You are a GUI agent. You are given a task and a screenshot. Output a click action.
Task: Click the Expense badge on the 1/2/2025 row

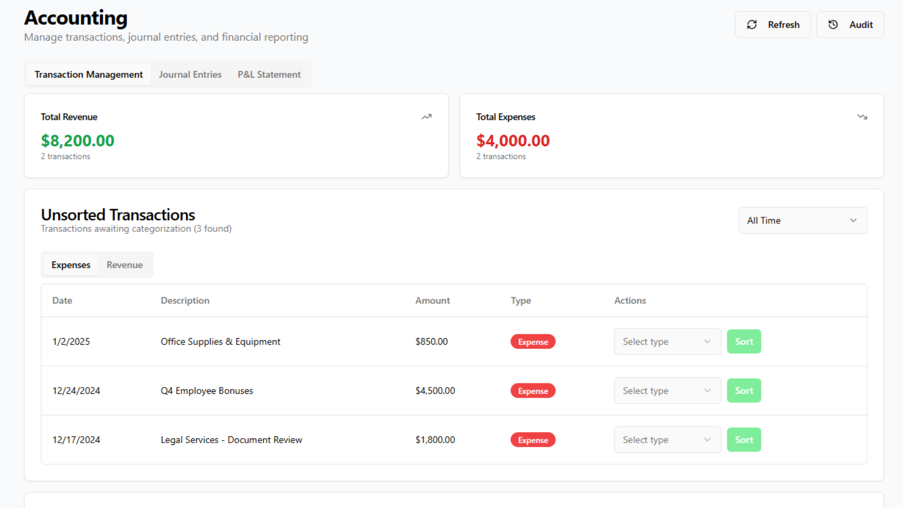tap(533, 341)
